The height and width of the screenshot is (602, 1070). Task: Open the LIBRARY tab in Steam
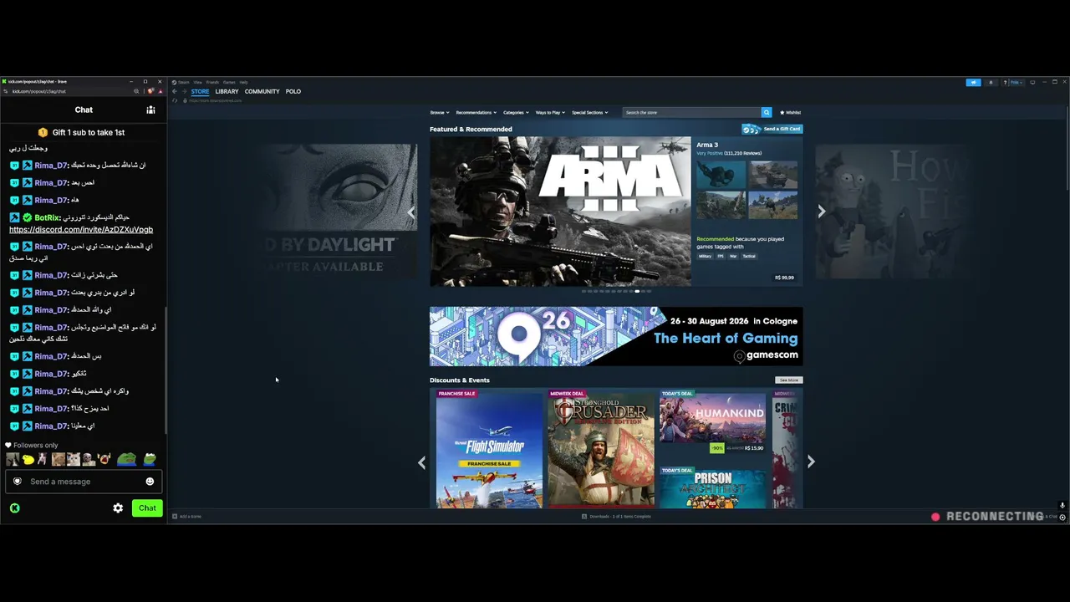pyautogui.click(x=227, y=91)
